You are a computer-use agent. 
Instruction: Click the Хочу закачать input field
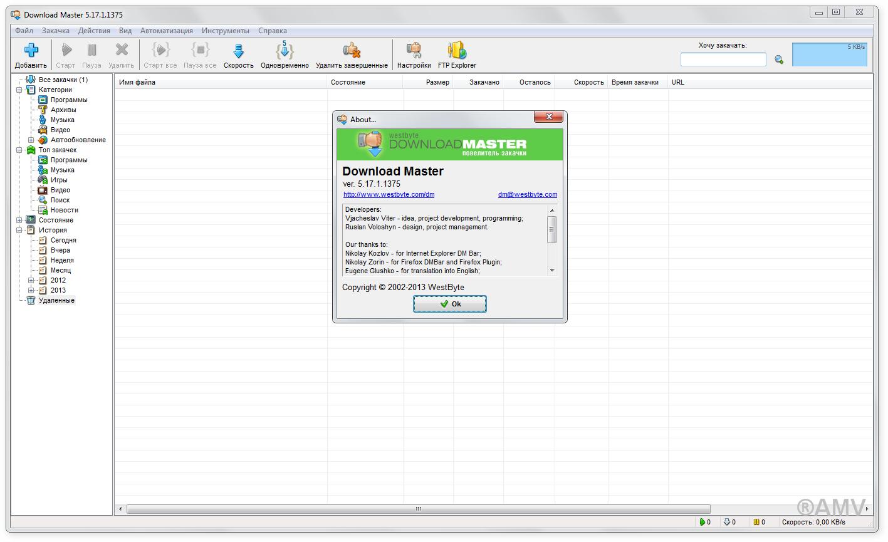pyautogui.click(x=723, y=60)
